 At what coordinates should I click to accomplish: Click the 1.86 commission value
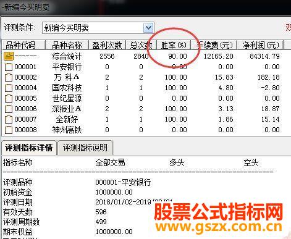pyautogui.click(x=226, y=119)
